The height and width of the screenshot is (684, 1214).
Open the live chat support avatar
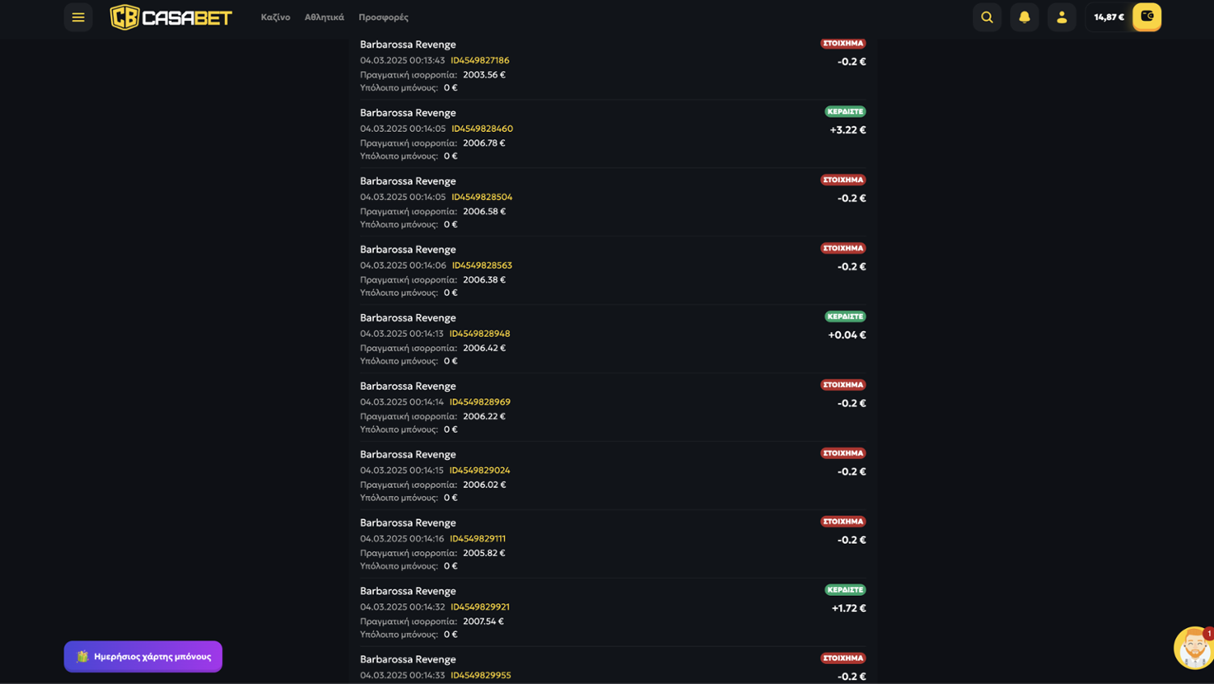tap(1193, 648)
